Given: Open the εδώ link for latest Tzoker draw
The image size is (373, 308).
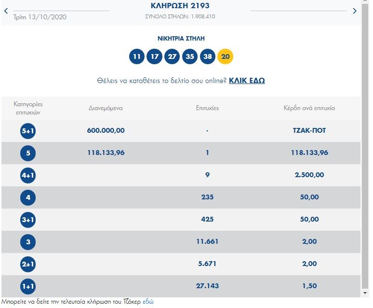Looking at the screenshot, I should coord(148,301).
